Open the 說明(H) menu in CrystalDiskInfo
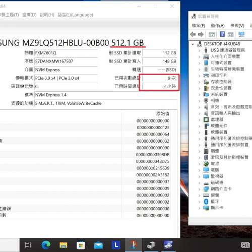 click(x=47, y=15)
